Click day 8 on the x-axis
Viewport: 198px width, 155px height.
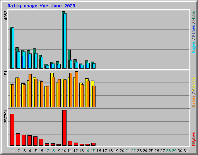(x=53, y=151)
